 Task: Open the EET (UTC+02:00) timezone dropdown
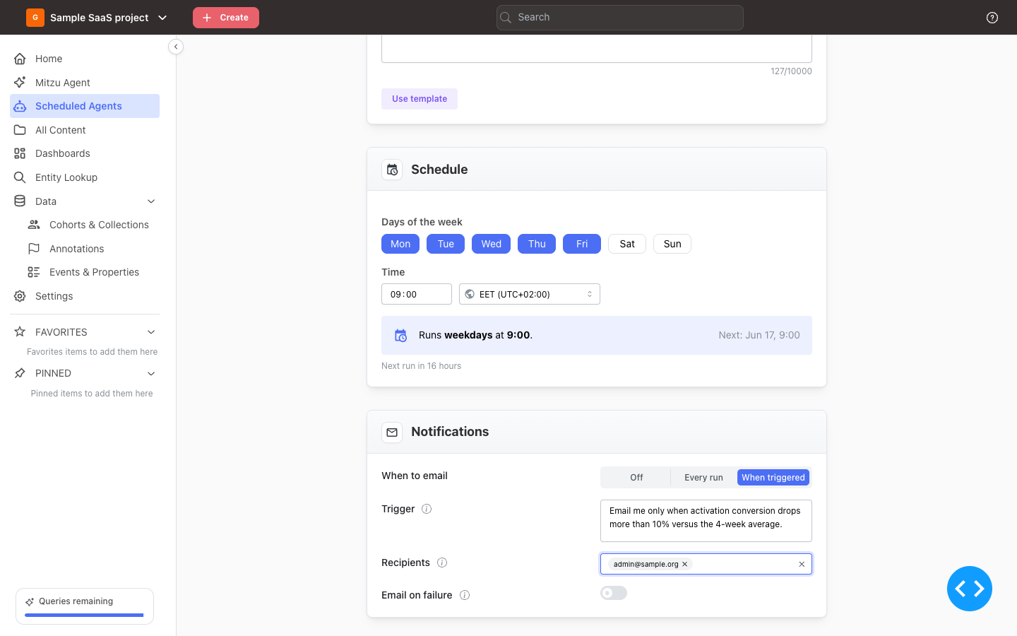pos(530,294)
